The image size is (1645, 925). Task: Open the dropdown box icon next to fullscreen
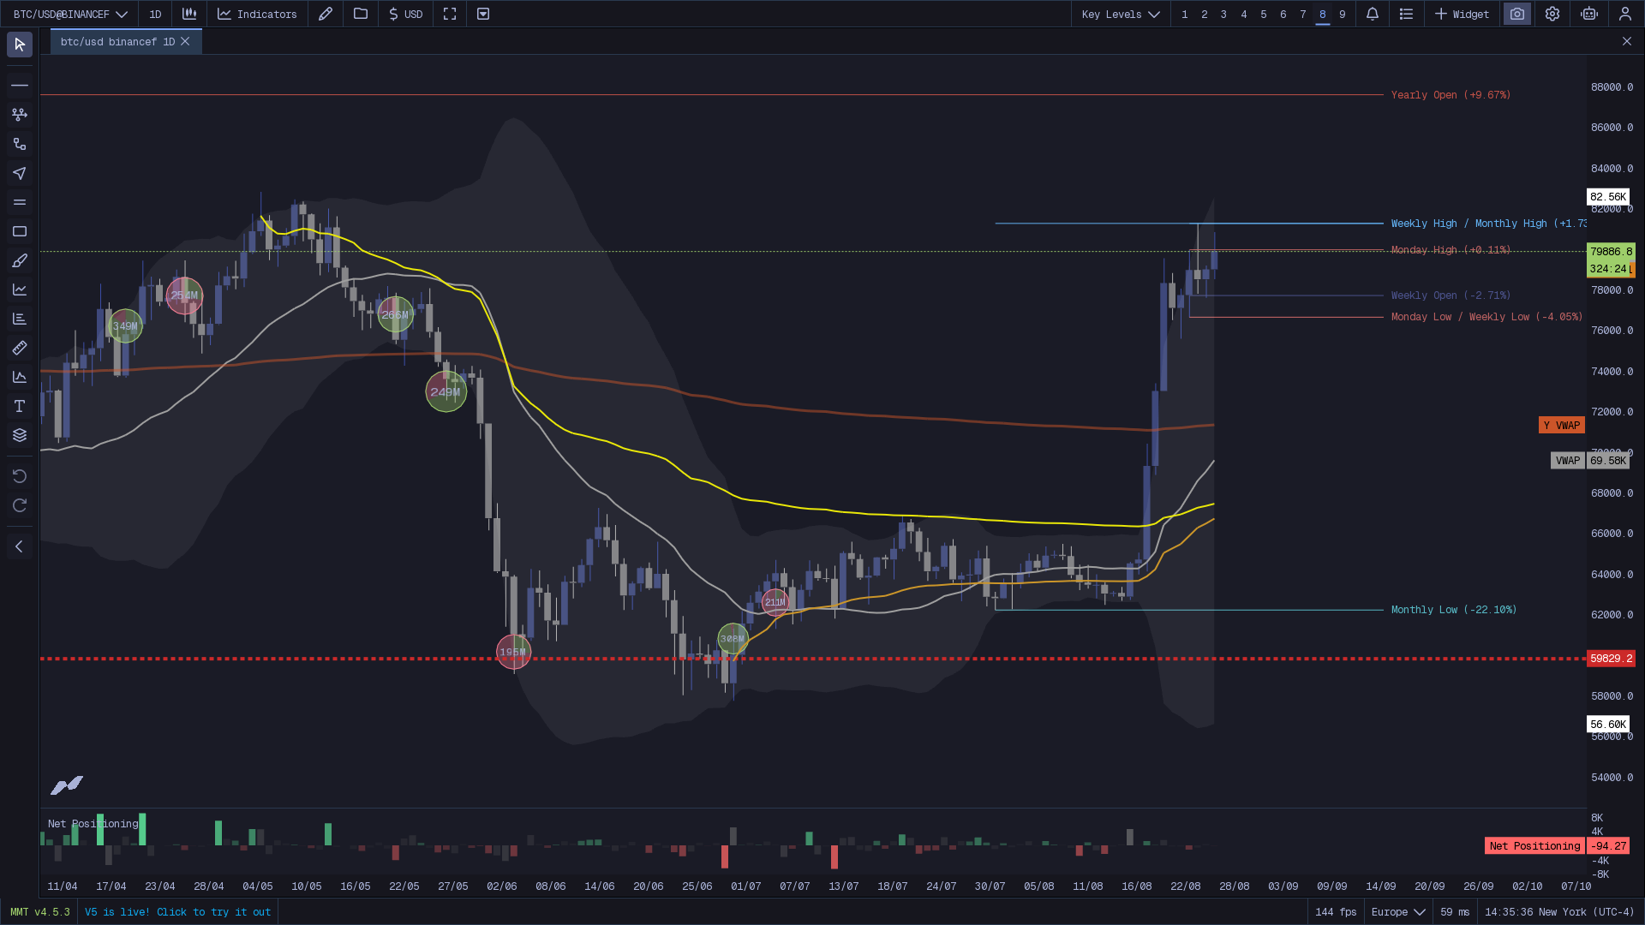pos(483,14)
